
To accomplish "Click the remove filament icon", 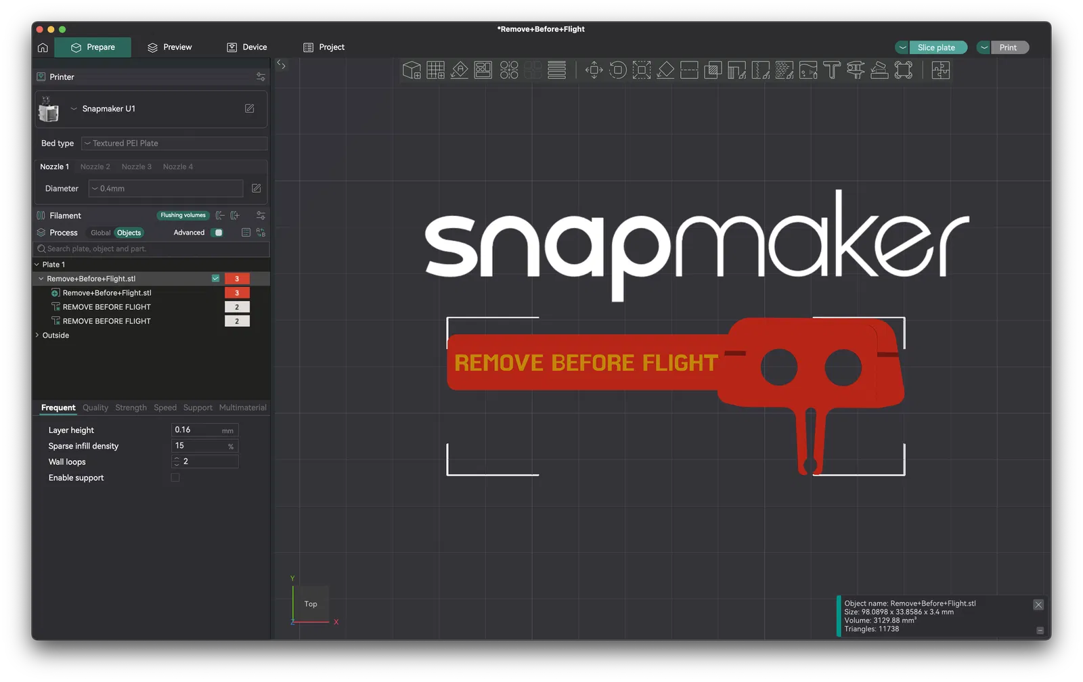I will (x=220, y=215).
